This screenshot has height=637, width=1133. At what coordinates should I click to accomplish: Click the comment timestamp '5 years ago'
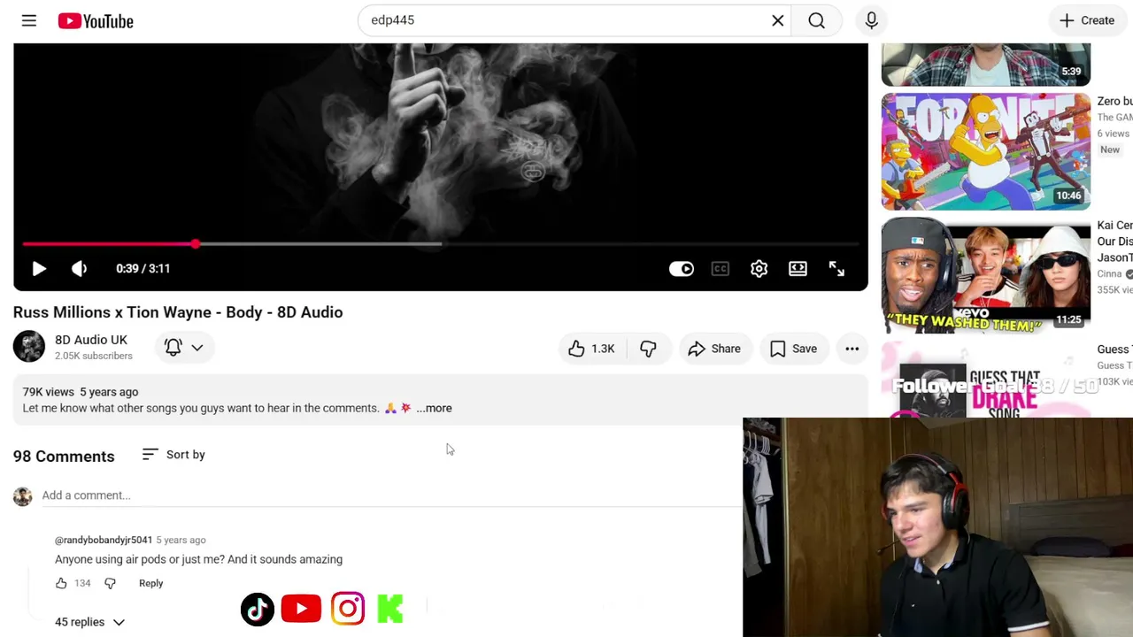point(181,540)
